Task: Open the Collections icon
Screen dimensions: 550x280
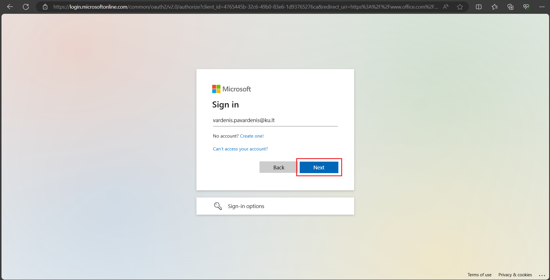Action: (510, 7)
